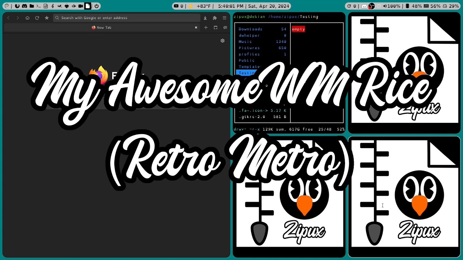Click the memory 56% usage widget

click(432, 6)
